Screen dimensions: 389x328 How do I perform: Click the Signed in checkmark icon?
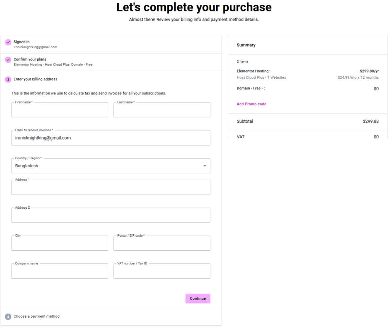click(x=8, y=42)
